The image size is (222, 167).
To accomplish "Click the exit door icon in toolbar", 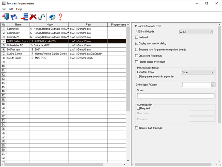I will (5, 16).
